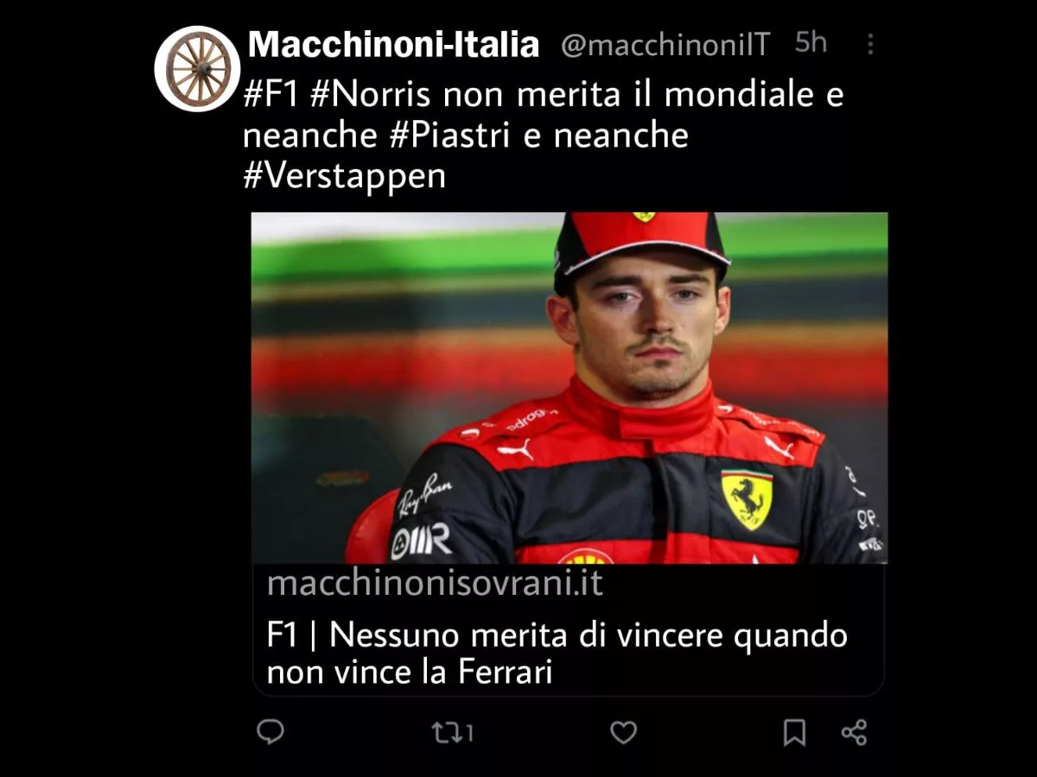
Task: Retweet the post via repost icon
Action: point(444,733)
